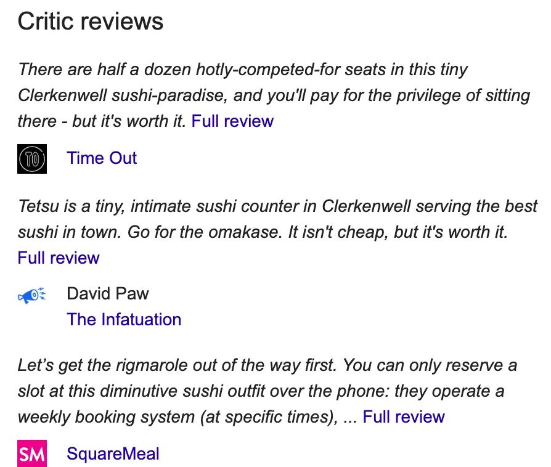The width and height of the screenshot is (551, 467).
Task: Click the review line starting "Tetsu is a tiny"
Action: point(277,206)
